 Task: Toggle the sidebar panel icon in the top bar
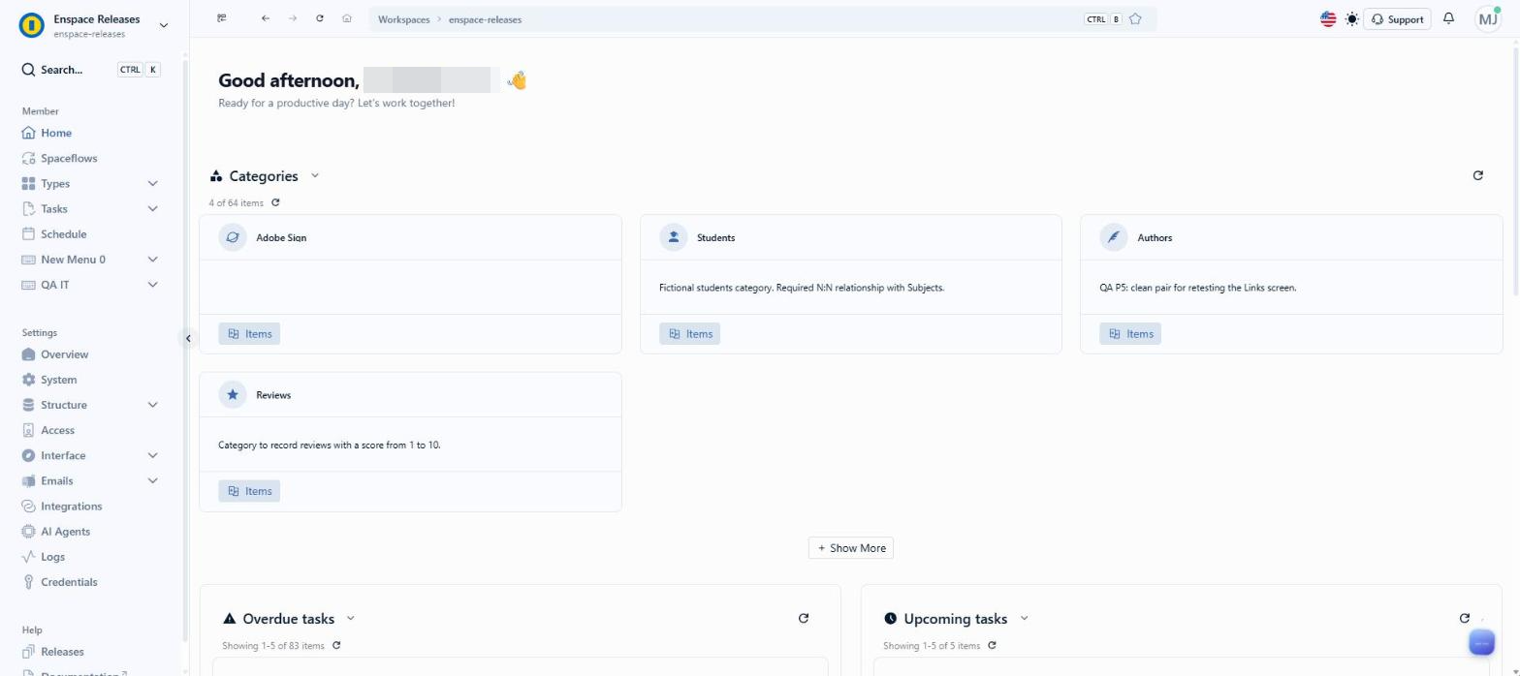(x=222, y=18)
